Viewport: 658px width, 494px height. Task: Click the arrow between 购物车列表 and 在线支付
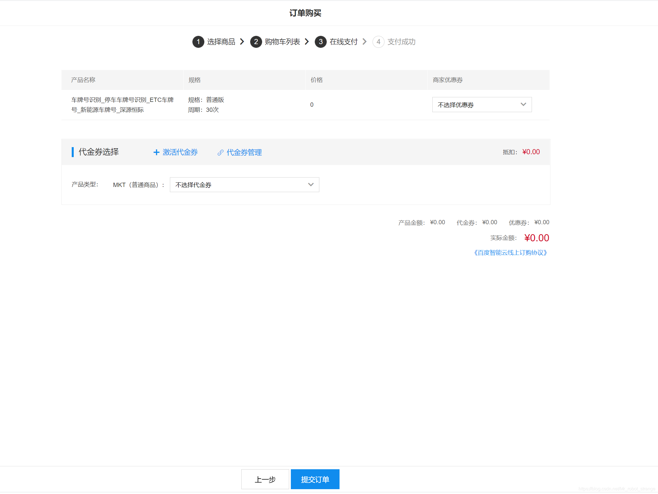click(307, 42)
